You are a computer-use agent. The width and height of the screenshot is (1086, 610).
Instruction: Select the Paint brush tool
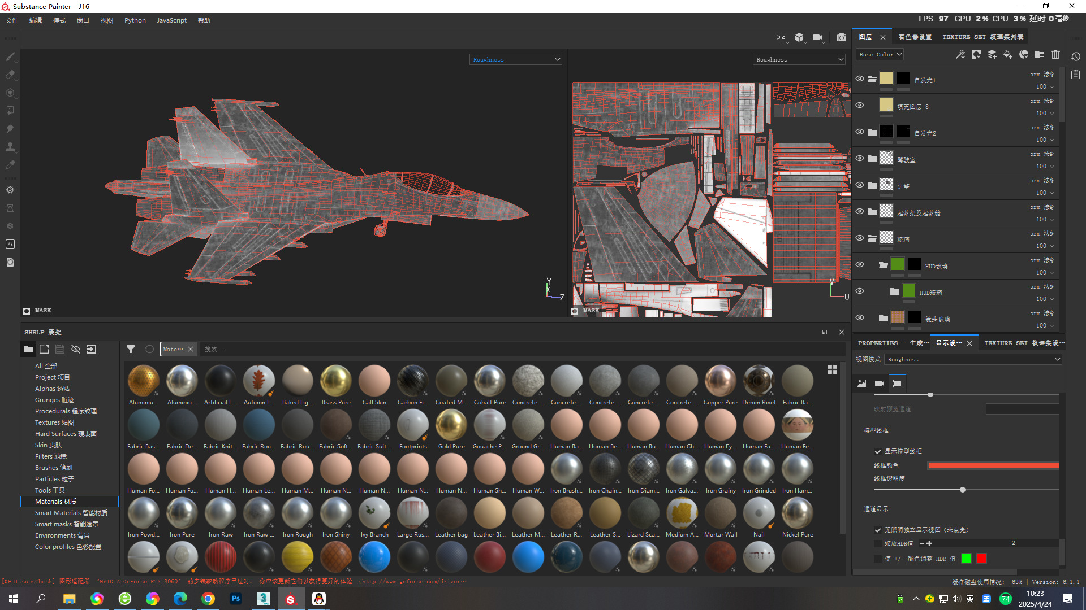tap(10, 56)
